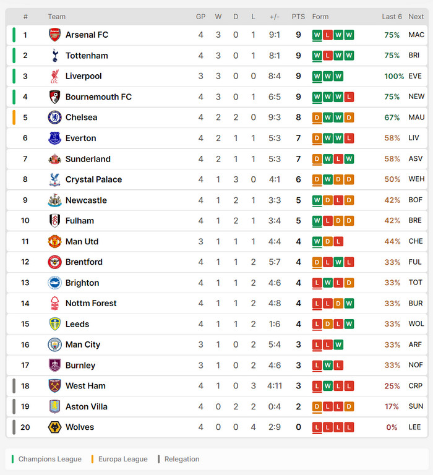Image resolution: width=433 pixels, height=475 pixels.
Task: Sort table by Last 6 column header
Action: pyautogui.click(x=392, y=17)
